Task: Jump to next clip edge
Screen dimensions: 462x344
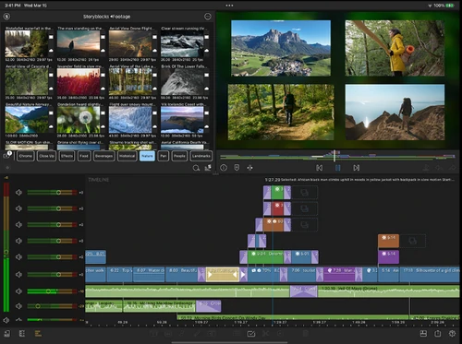Action: click(x=357, y=168)
